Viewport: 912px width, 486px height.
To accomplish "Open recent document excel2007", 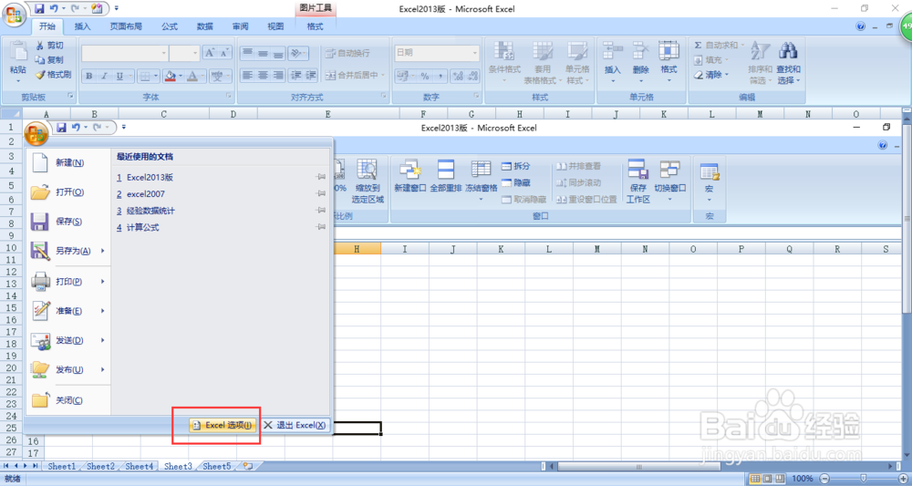I will 145,193.
